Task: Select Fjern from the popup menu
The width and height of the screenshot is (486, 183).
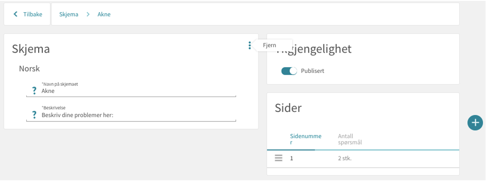Action: pos(269,45)
